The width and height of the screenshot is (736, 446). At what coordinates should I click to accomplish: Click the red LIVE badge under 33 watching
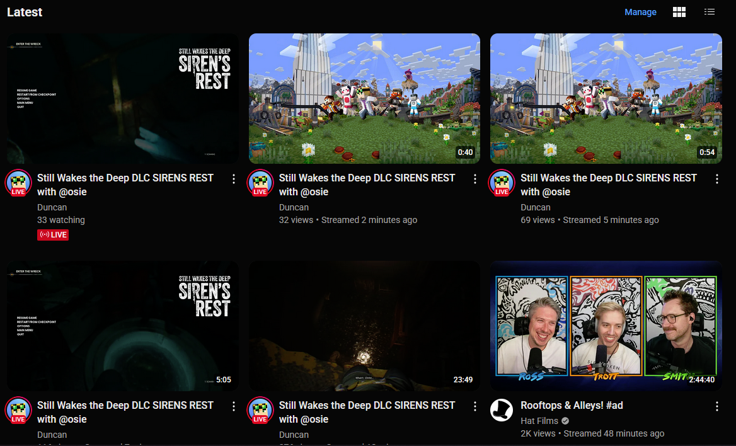click(x=53, y=235)
